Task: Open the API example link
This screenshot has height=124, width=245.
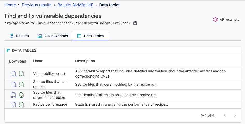Action: pos(226,19)
